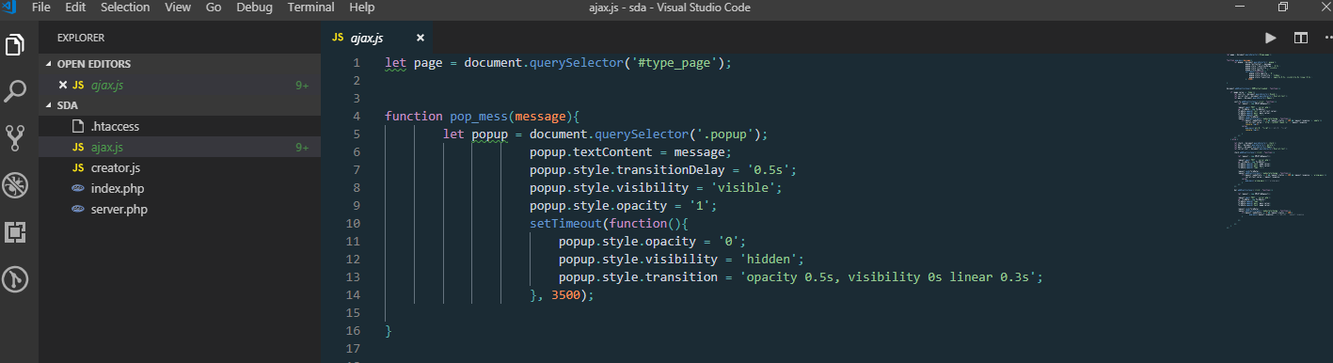Collapse the Open Editors section
The height and width of the screenshot is (363, 1333).
[x=50, y=64]
